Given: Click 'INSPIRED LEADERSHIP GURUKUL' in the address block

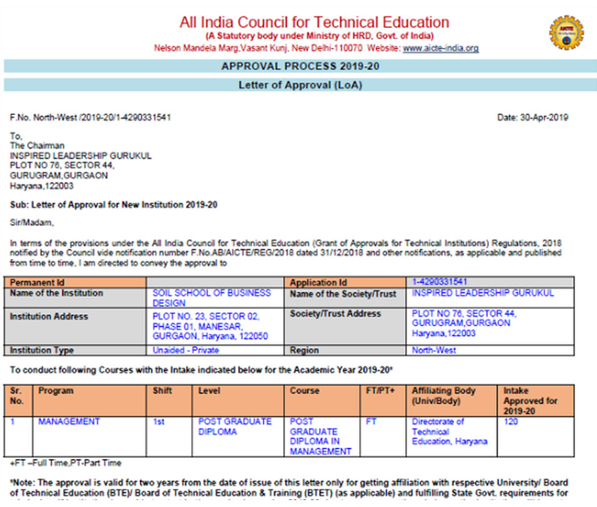Looking at the screenshot, I should [81, 155].
